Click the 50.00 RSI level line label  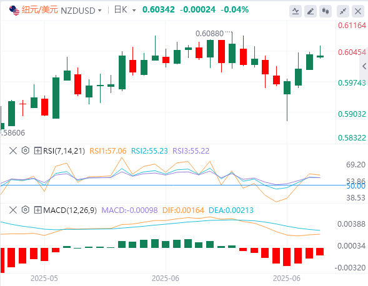(356, 186)
